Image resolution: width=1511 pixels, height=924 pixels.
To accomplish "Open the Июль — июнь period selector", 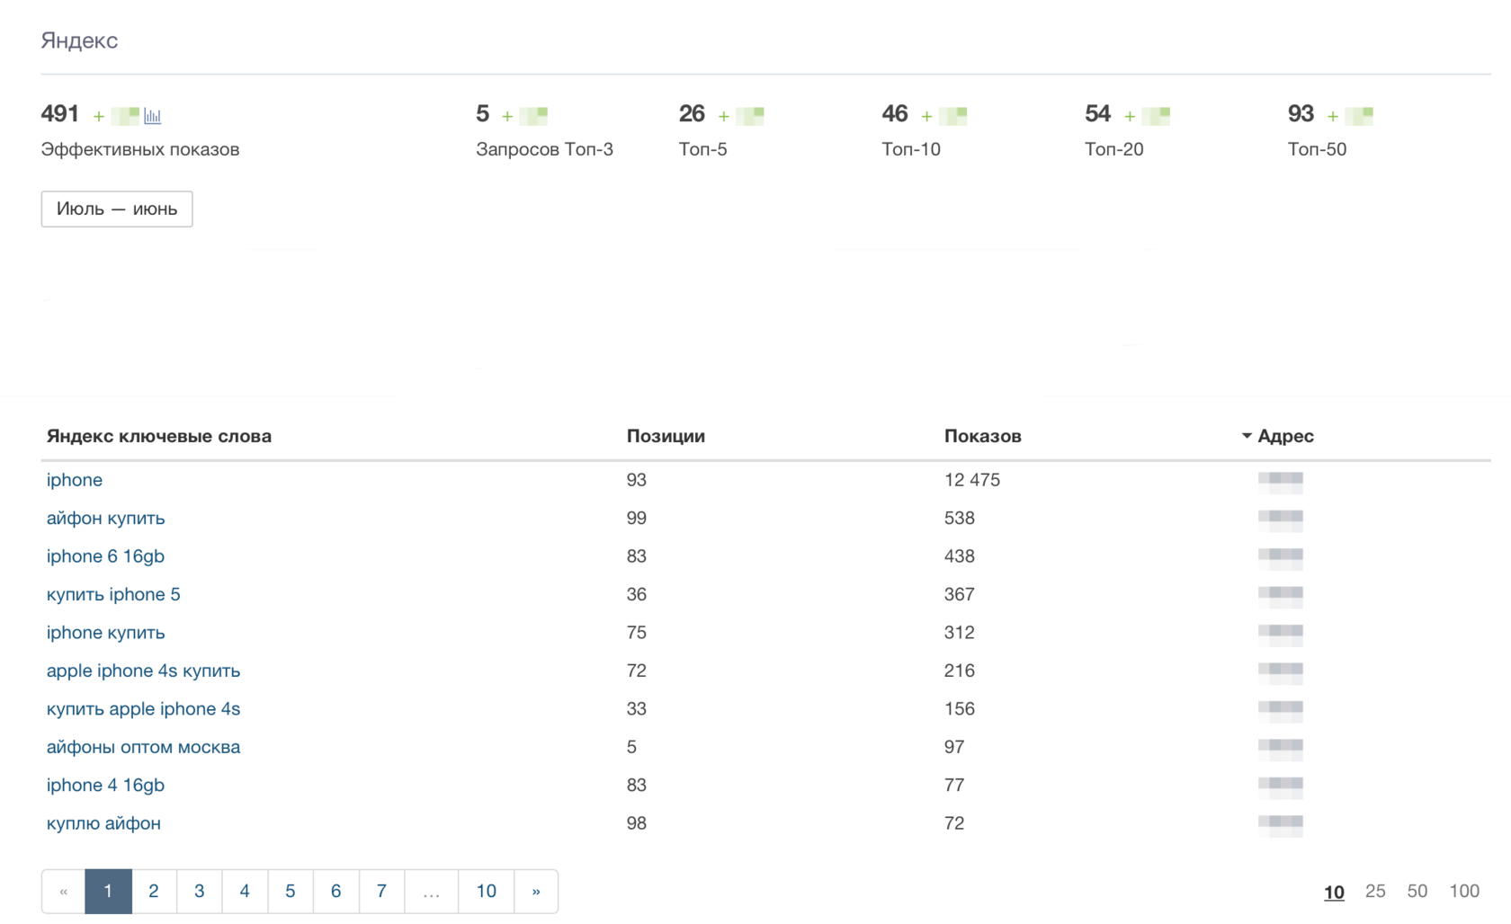I will click(117, 209).
